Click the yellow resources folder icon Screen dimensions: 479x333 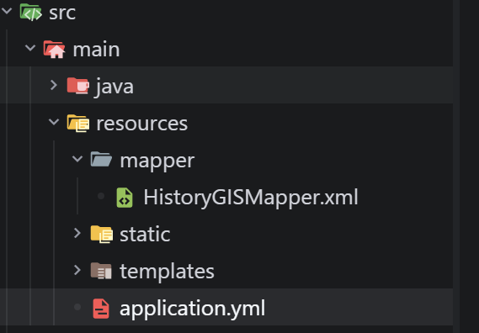pyautogui.click(x=78, y=123)
